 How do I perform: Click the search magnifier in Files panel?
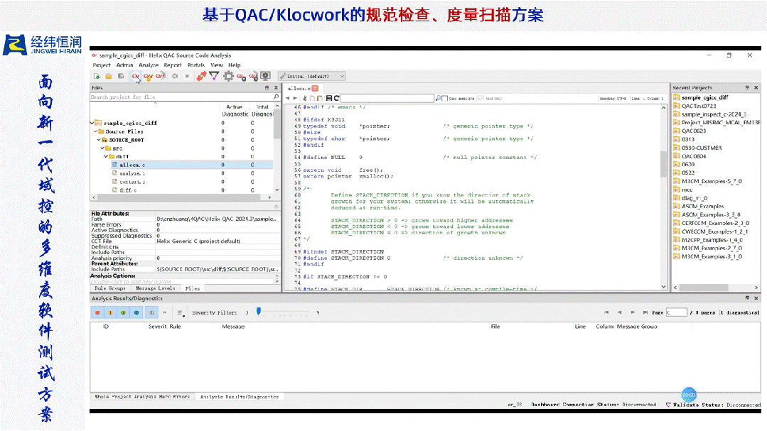point(276,97)
